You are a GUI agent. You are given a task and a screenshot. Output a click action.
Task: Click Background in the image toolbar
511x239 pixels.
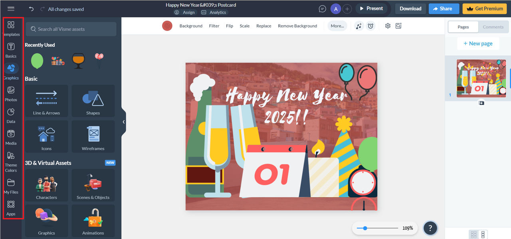[x=191, y=26]
